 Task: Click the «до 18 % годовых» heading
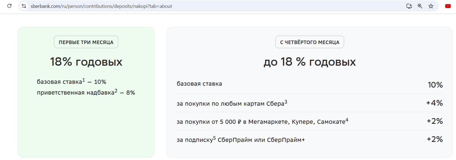click(310, 62)
